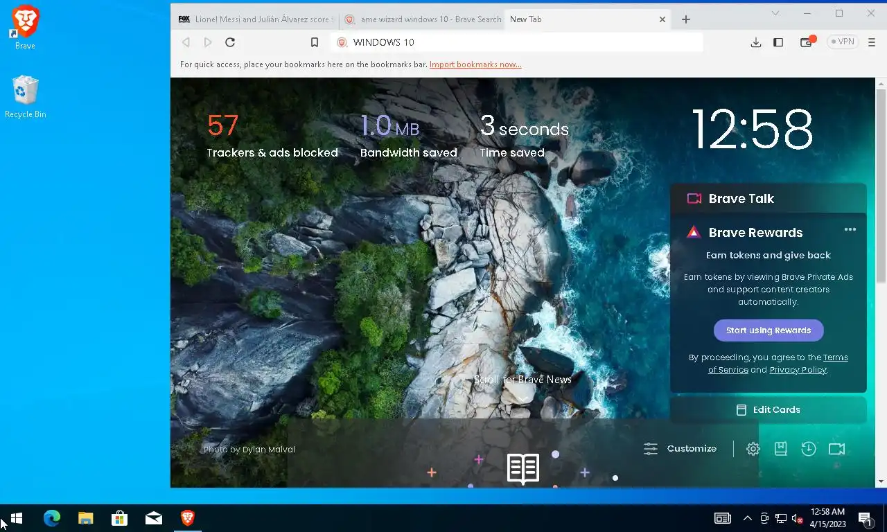Open the Brave desktop shortcut

25,28
